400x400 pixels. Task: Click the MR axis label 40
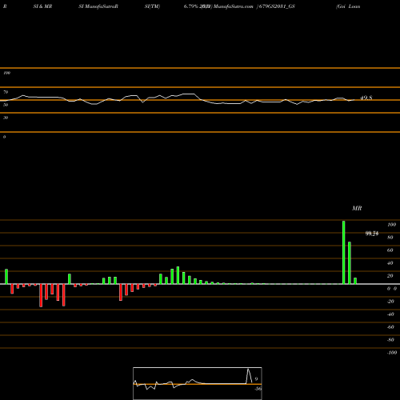tap(390, 263)
